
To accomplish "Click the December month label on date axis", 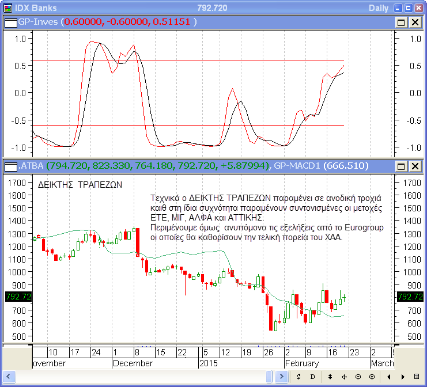I will [133, 363].
